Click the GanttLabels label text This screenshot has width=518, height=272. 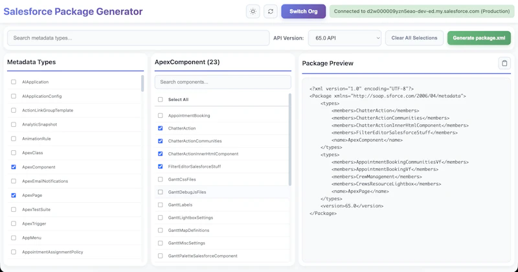pyautogui.click(x=180, y=205)
